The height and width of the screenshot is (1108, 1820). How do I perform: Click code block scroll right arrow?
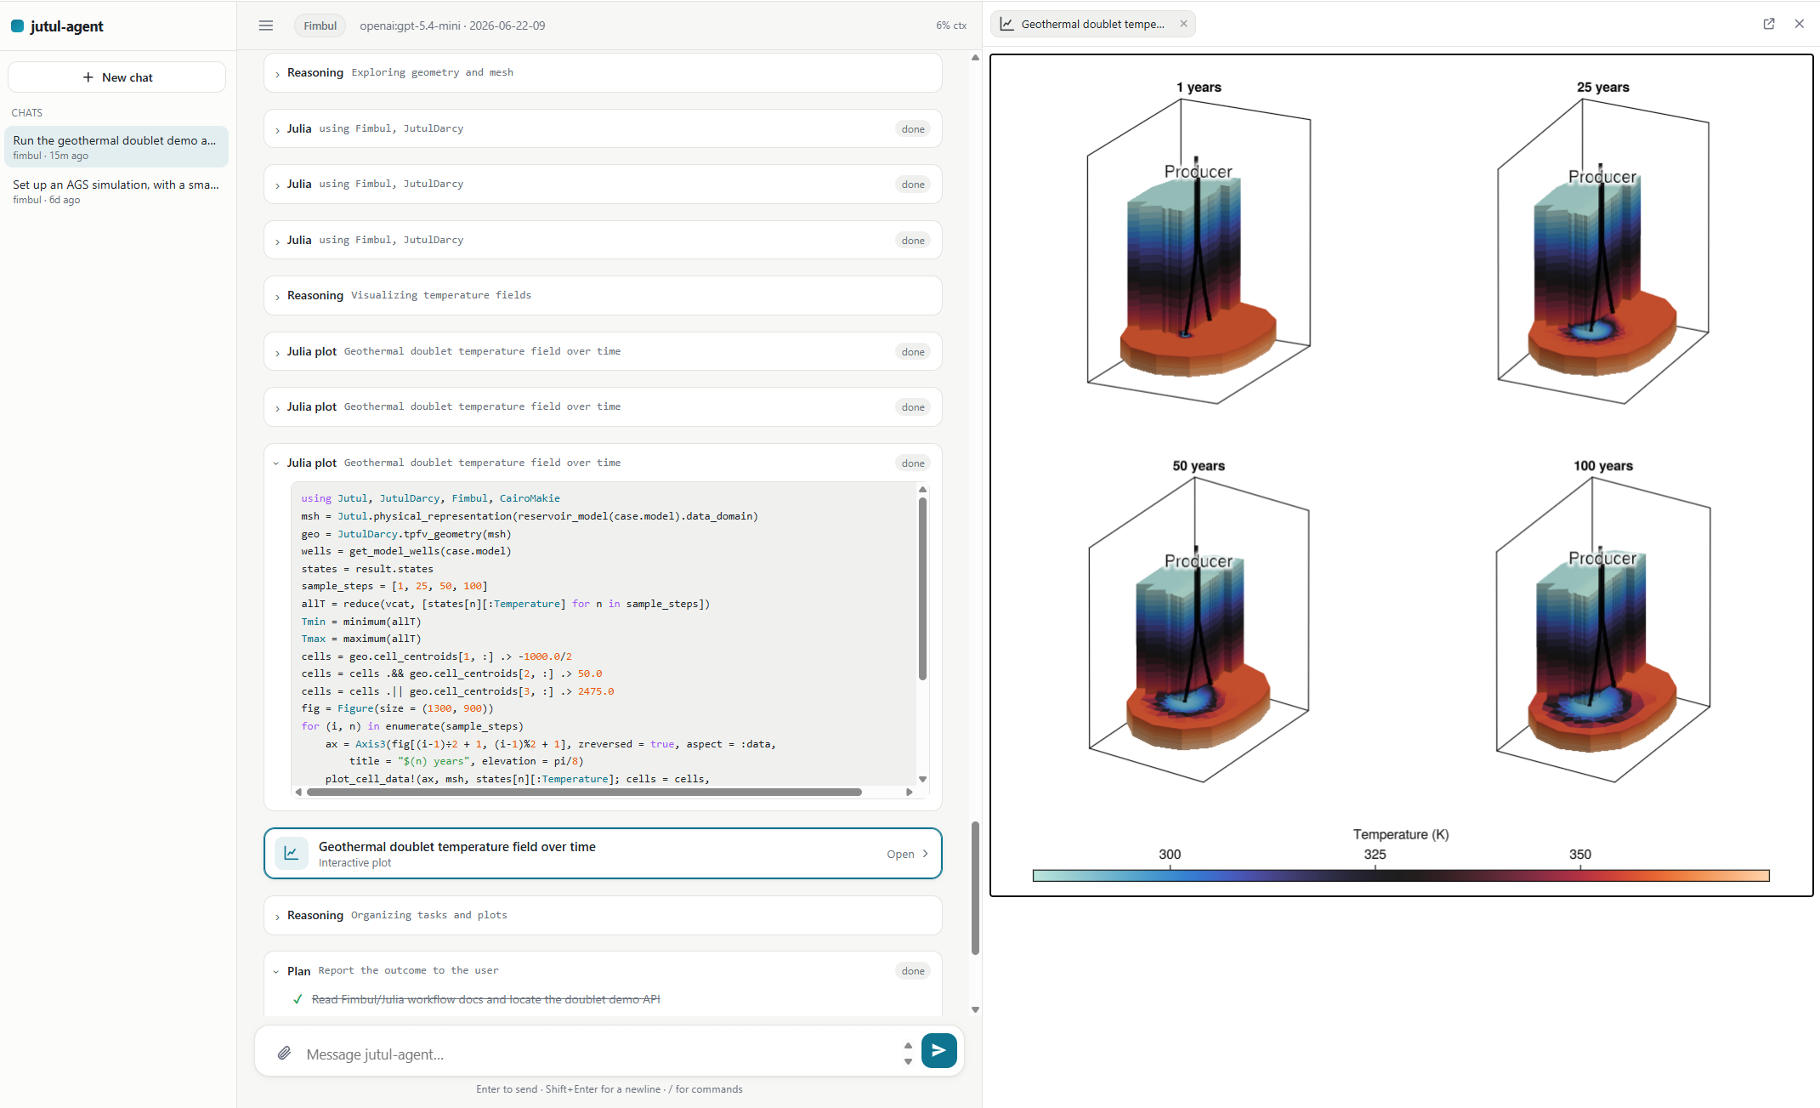point(910,792)
